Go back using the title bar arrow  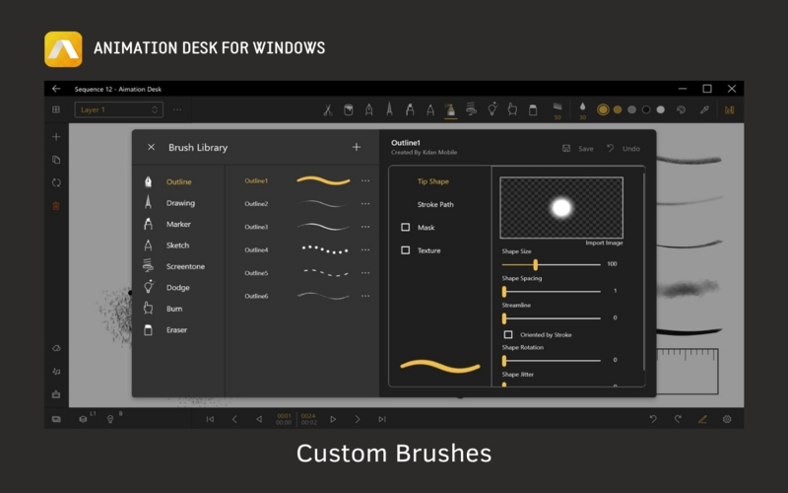56,89
